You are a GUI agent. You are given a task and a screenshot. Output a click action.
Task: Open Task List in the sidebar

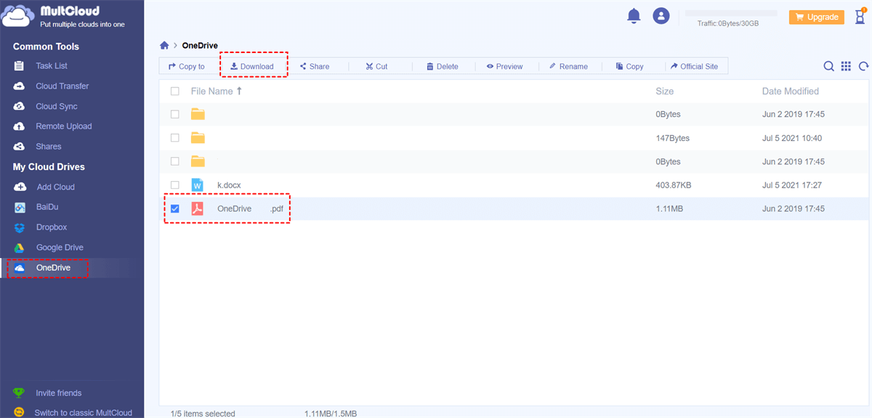click(52, 66)
